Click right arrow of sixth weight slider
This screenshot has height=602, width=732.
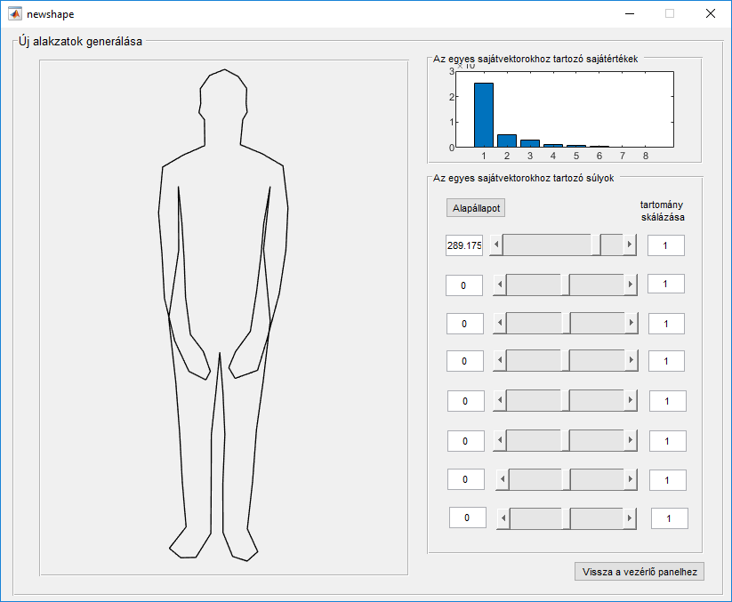tap(631, 440)
